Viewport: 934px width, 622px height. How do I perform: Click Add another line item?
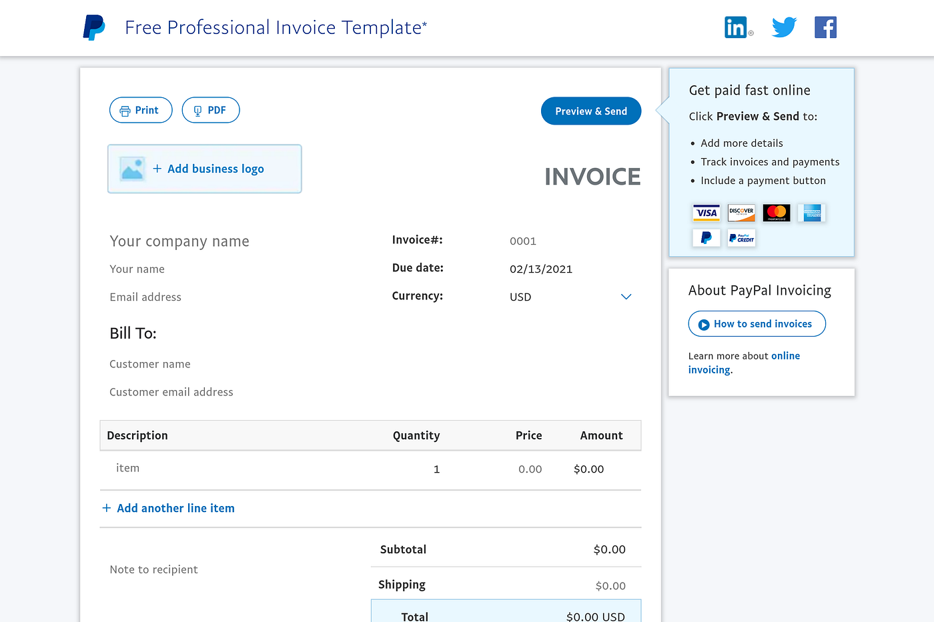click(175, 508)
